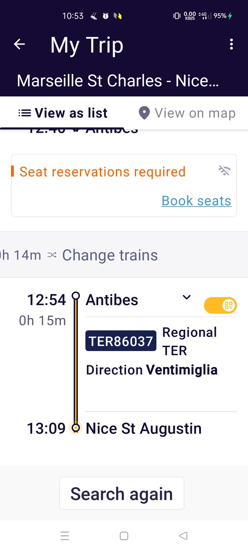248x551 pixels.
Task: Tap the Android recent apps menu icon
Action: (65, 536)
